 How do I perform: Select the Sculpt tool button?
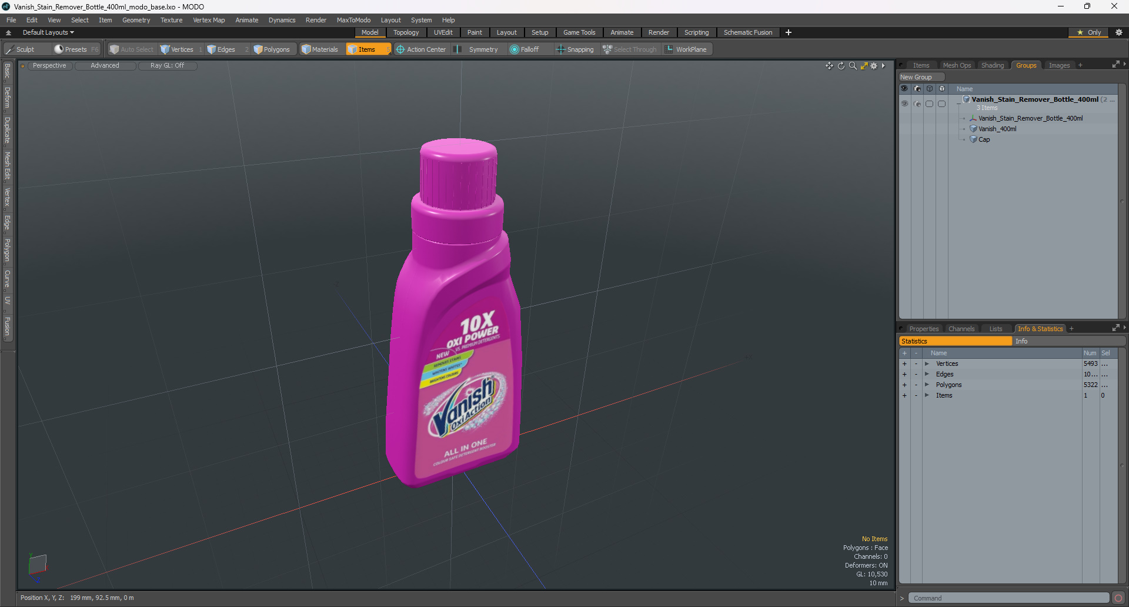coord(26,49)
